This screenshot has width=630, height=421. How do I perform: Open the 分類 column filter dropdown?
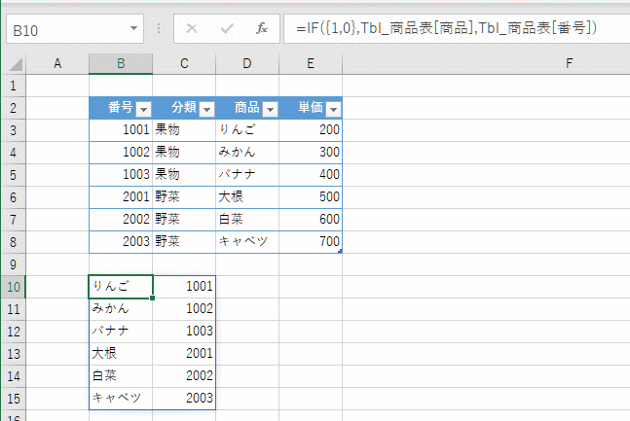(206, 109)
